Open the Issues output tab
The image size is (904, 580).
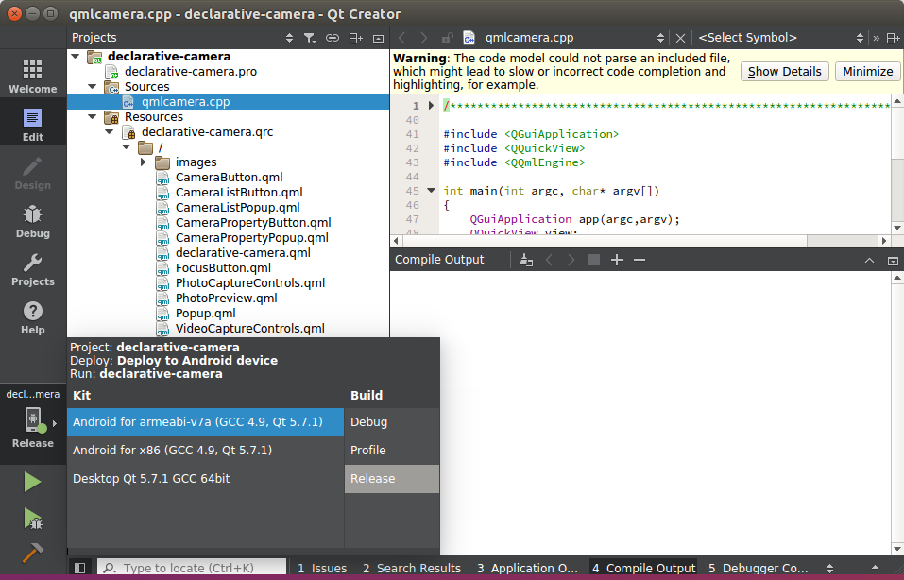(x=322, y=569)
